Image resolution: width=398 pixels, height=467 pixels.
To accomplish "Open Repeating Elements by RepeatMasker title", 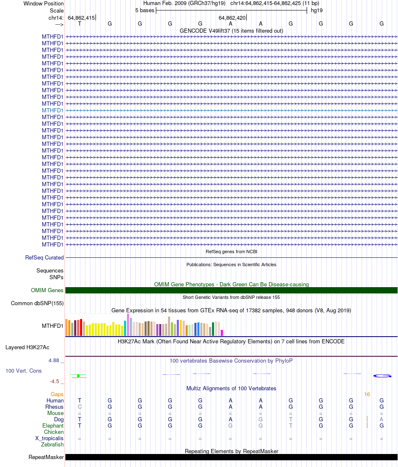I will (x=231, y=451).
